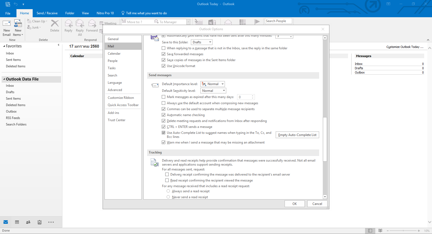Open Mail view envelope icon in navigation bar
The image size is (432, 234).
coord(6,222)
